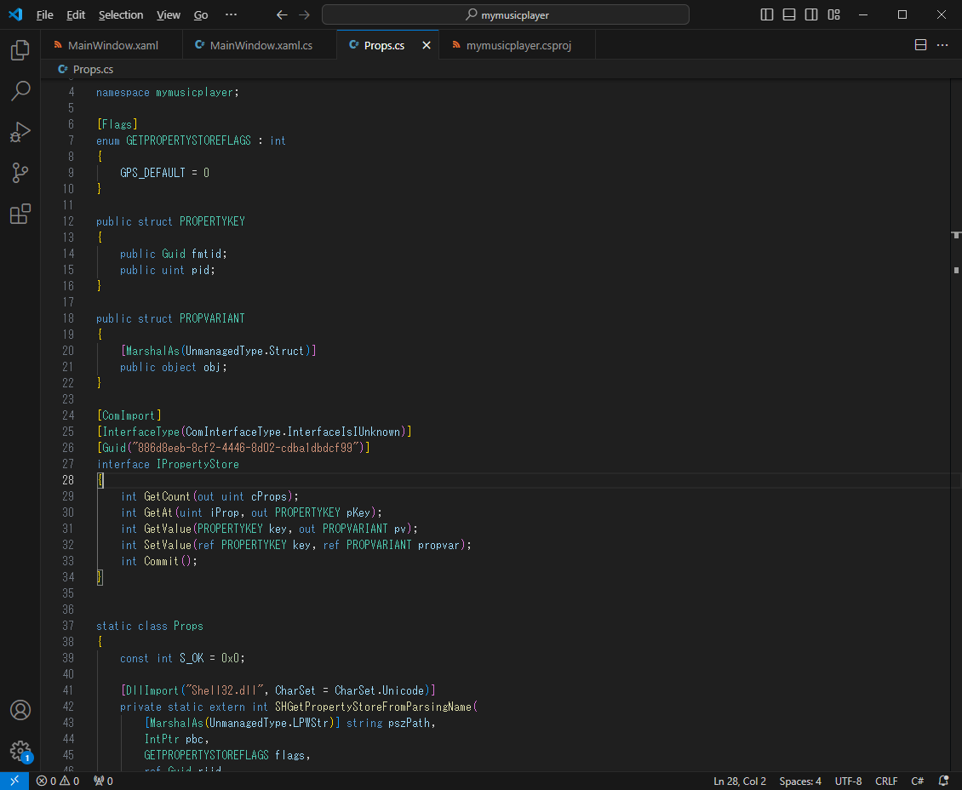
Task: Click line number 37 in the gutter
Action: (x=67, y=626)
